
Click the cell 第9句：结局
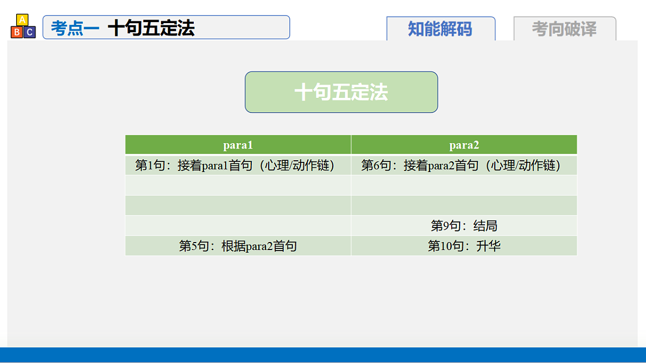tap(464, 225)
